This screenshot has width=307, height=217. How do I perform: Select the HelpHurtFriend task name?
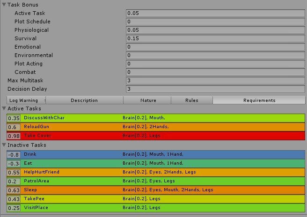42,172
